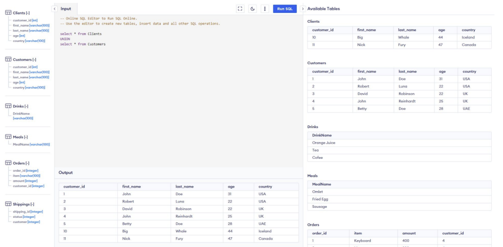Click the Available Tables heading
Screen dimensions: 503x247
click(324, 9)
